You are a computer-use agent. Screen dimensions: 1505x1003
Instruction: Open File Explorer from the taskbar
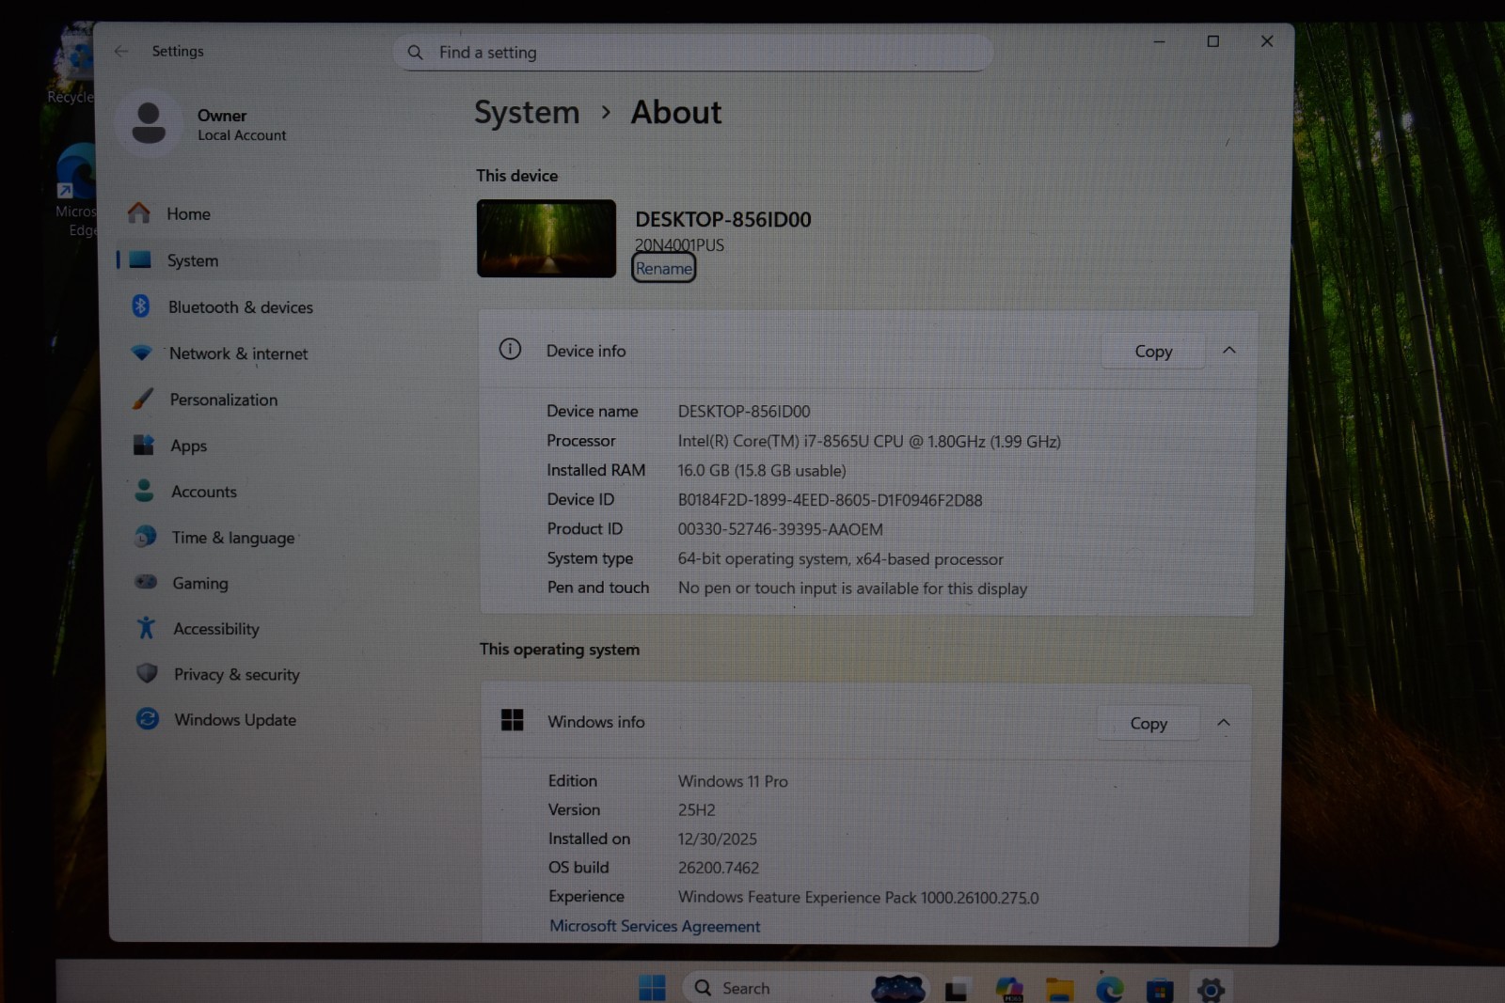pyautogui.click(x=1060, y=989)
